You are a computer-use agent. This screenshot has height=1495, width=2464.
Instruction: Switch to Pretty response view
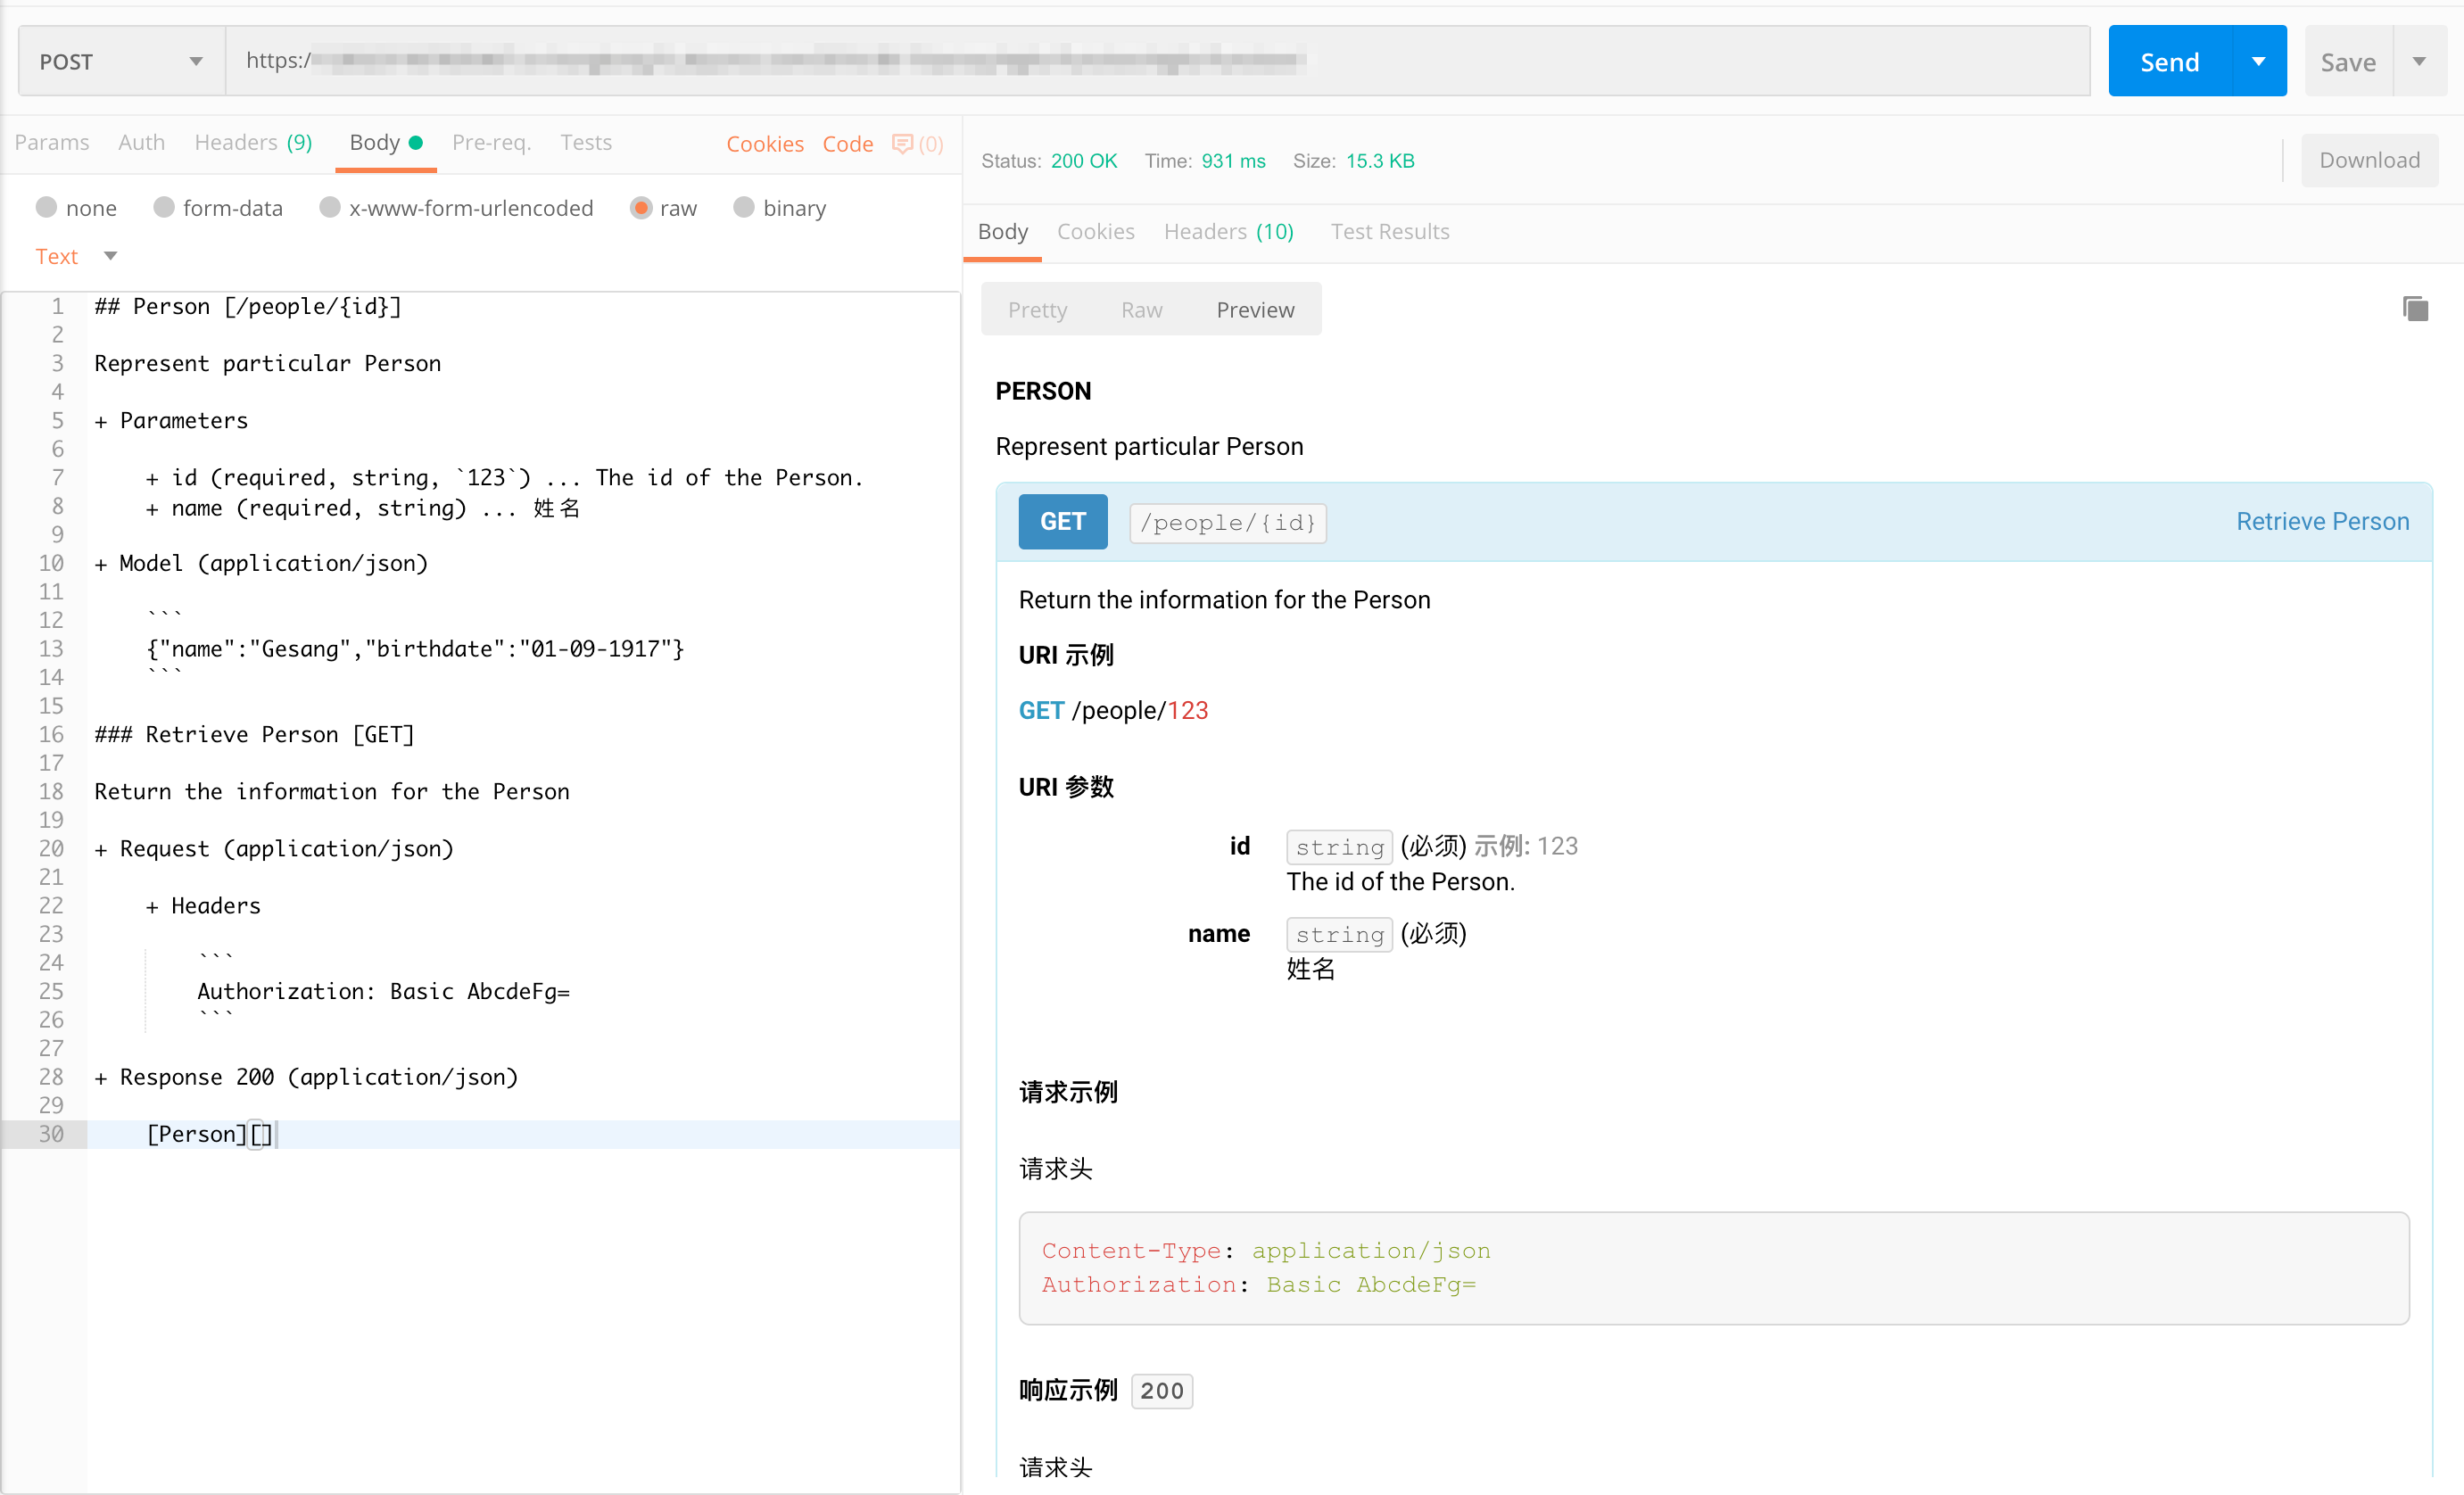[x=1037, y=310]
